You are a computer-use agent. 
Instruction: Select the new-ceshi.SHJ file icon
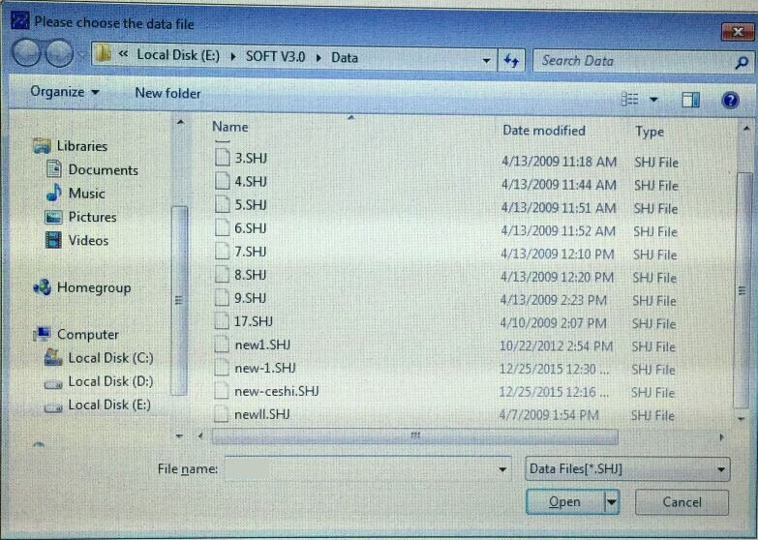pyautogui.click(x=223, y=392)
